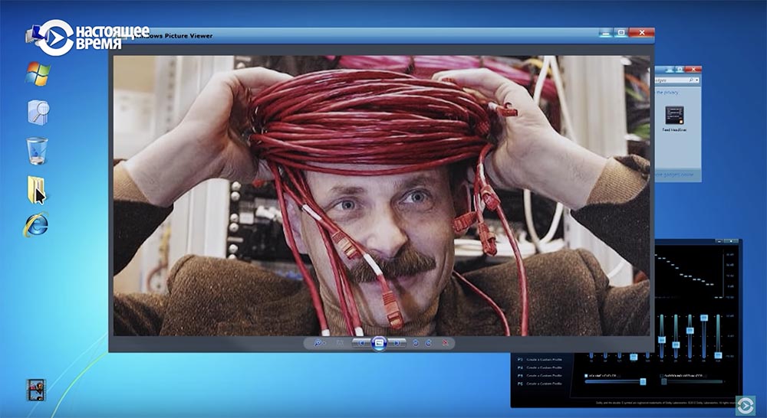This screenshot has width=767, height=418.
Task: Open the search dropdown arrow in gadgets window
Action: coord(696,80)
